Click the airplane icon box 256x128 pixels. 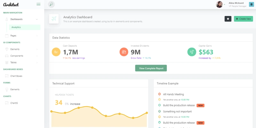click(x=54, y=19)
